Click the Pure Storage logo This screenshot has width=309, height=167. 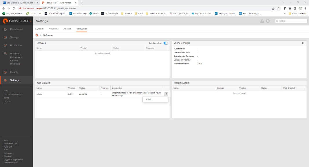[x=16, y=21]
